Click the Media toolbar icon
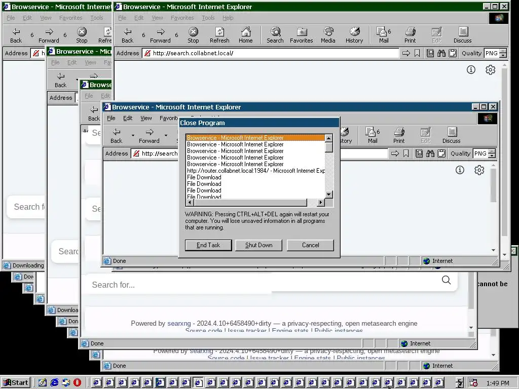The height and width of the screenshot is (389, 519). click(x=328, y=35)
